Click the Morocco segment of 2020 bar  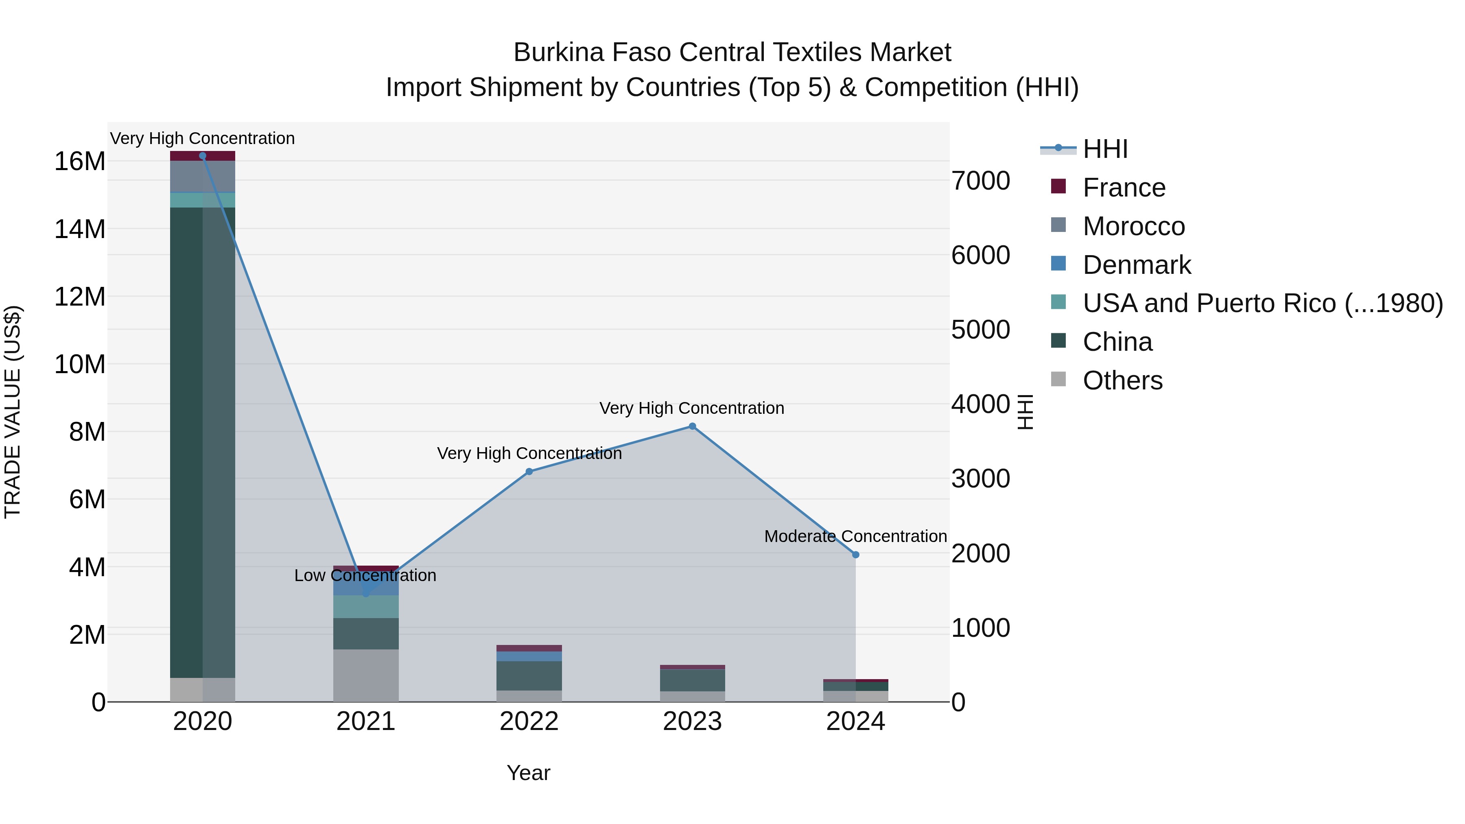[x=203, y=177]
